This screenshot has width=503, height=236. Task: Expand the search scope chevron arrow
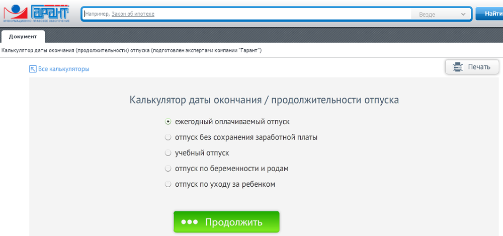pyautogui.click(x=463, y=15)
